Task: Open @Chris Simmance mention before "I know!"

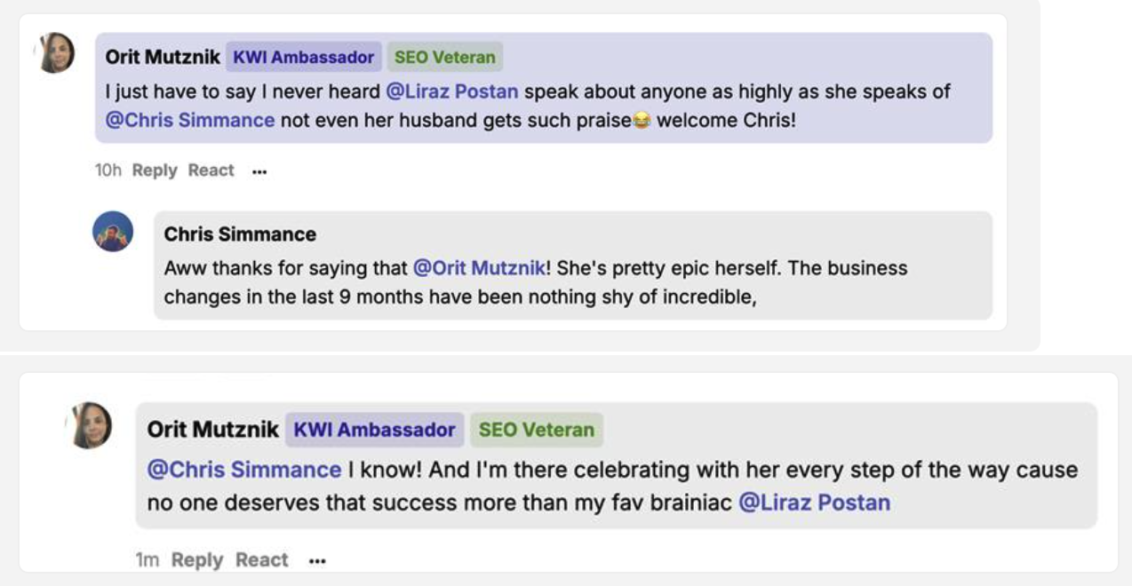Action: pos(244,470)
